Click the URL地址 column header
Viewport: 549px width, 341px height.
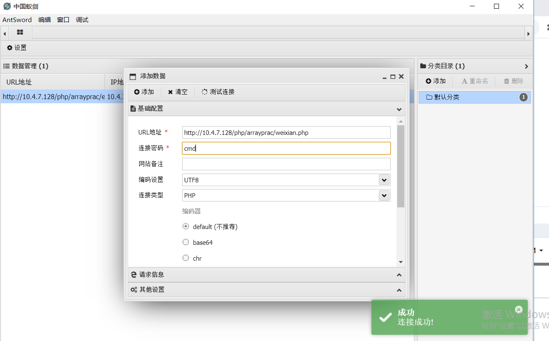click(x=53, y=82)
